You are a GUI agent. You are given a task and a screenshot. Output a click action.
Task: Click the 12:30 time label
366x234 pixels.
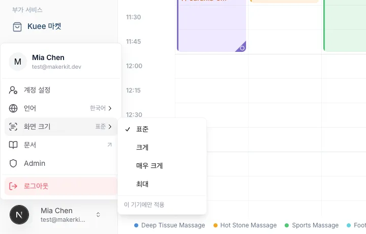pos(134,114)
